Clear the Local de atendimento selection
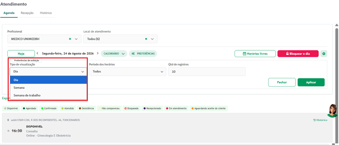 click(146, 39)
